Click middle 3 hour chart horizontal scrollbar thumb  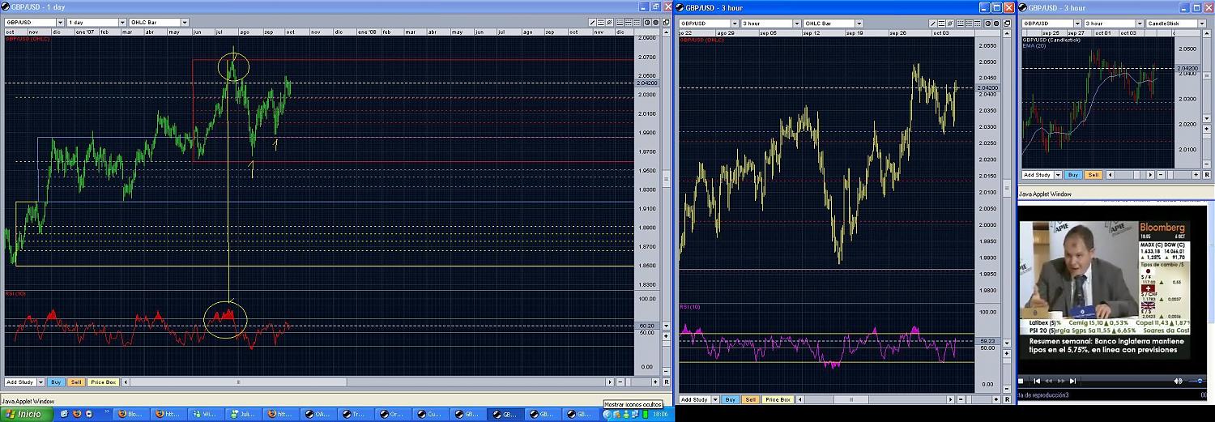point(851,400)
